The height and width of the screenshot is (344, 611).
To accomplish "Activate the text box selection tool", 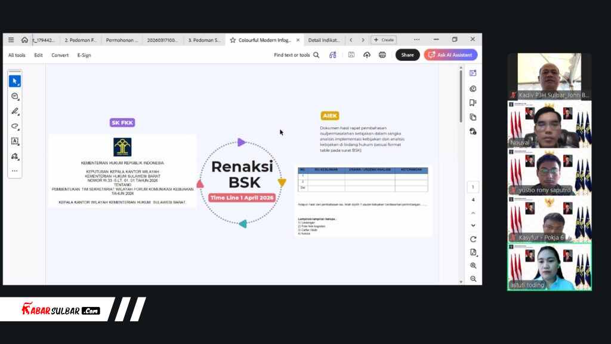I will 14,142.
